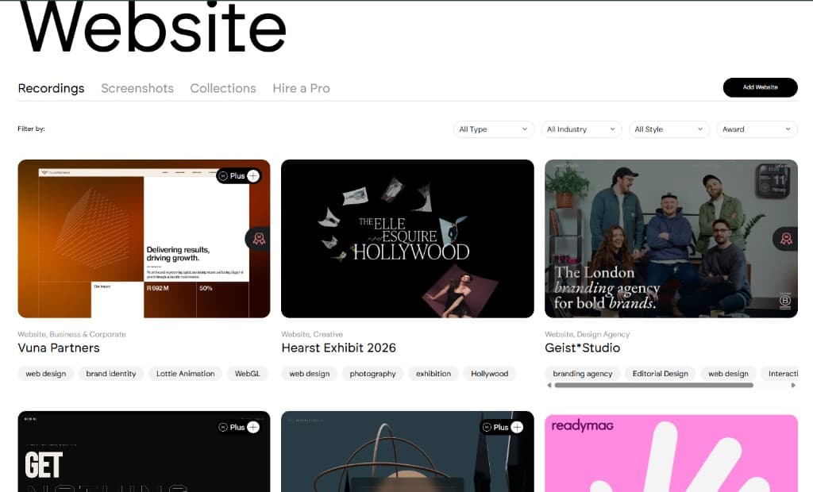Viewport: 813px width, 492px height.
Task: Switch to the Screenshots tab
Action: point(137,88)
